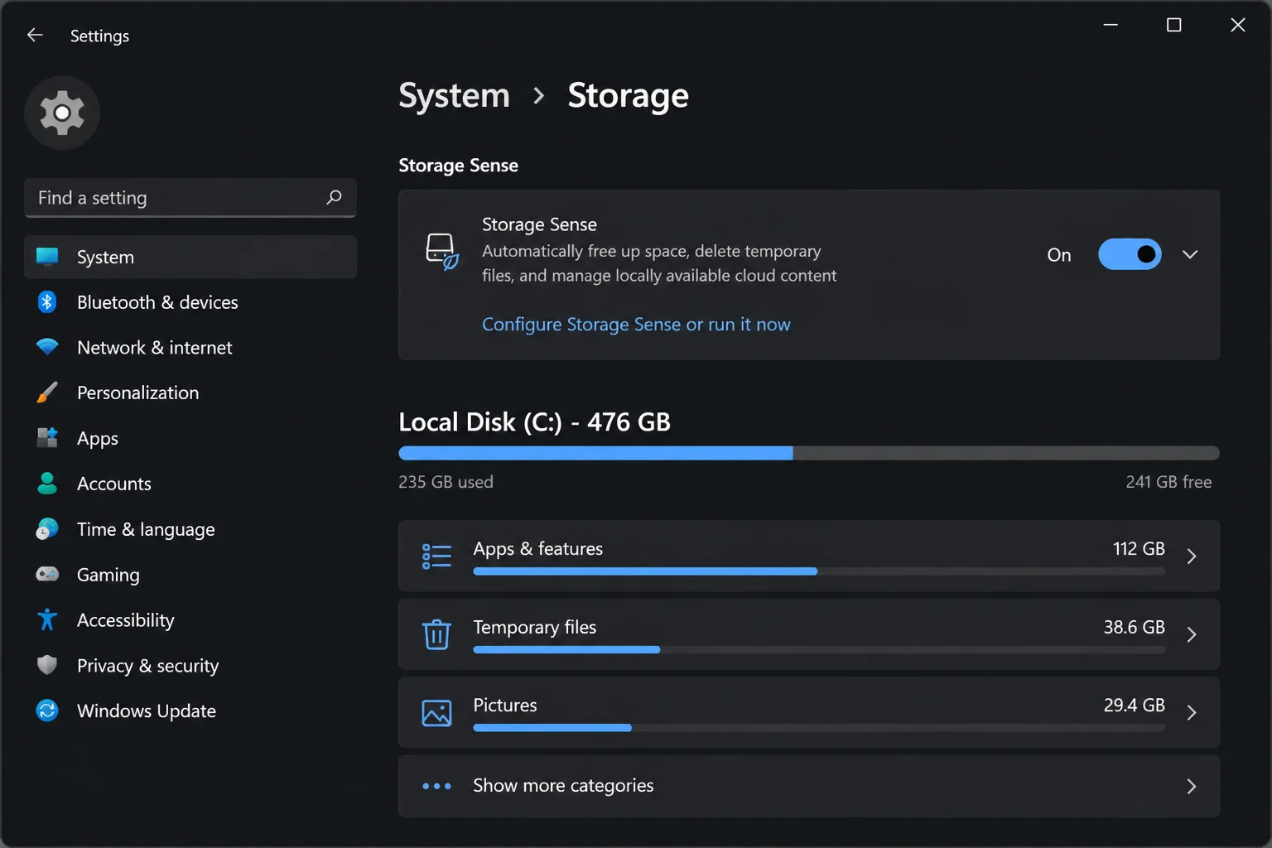Screen dimensions: 1272x848
Task: Click the Pictures image icon
Action: coord(436,712)
